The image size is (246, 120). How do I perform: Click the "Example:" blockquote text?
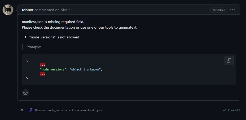[34, 47]
